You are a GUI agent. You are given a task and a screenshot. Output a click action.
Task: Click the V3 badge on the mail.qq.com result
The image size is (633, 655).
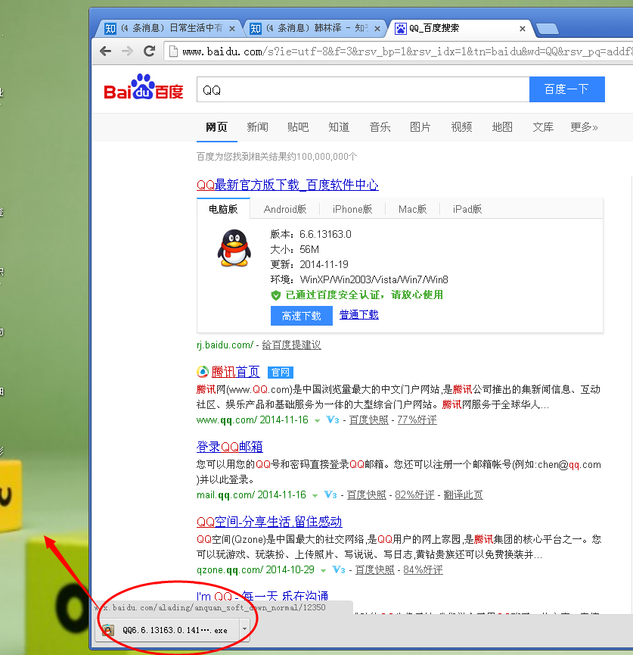[330, 495]
